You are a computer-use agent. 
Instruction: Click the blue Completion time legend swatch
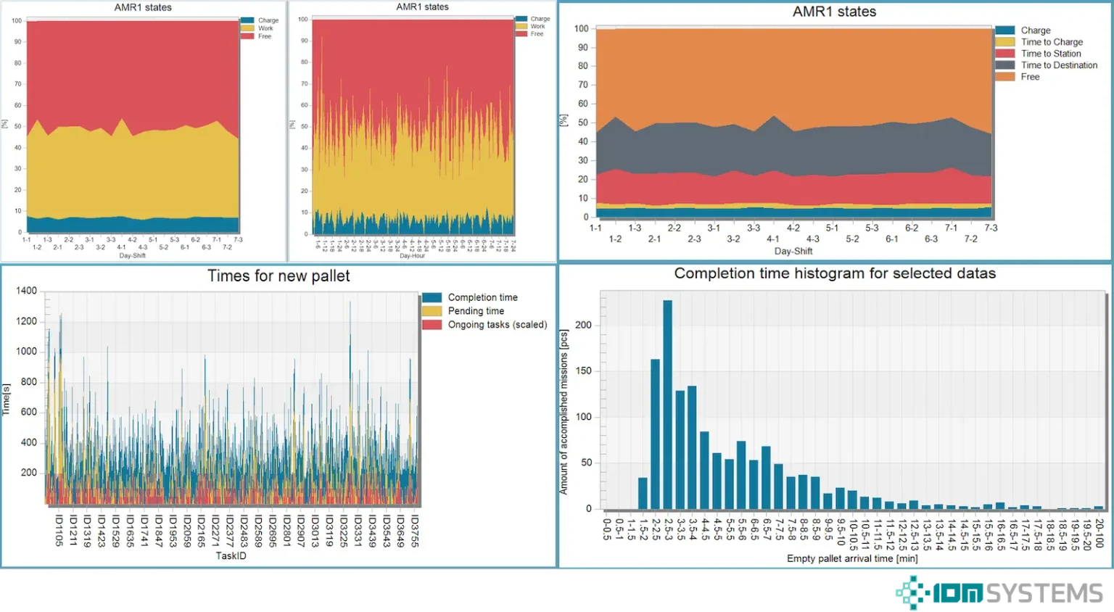coord(432,297)
